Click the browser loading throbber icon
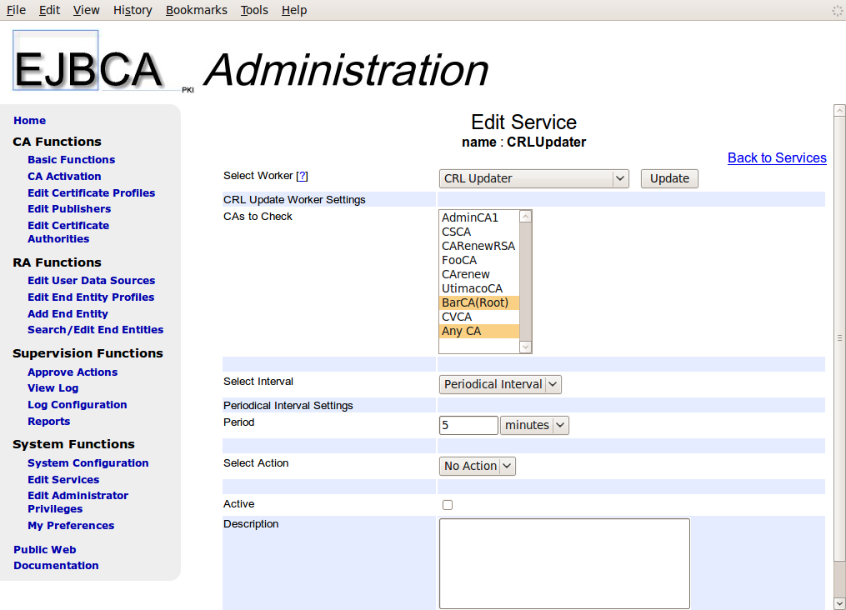Screen dimensions: 846x610 pyautogui.click(x=837, y=11)
